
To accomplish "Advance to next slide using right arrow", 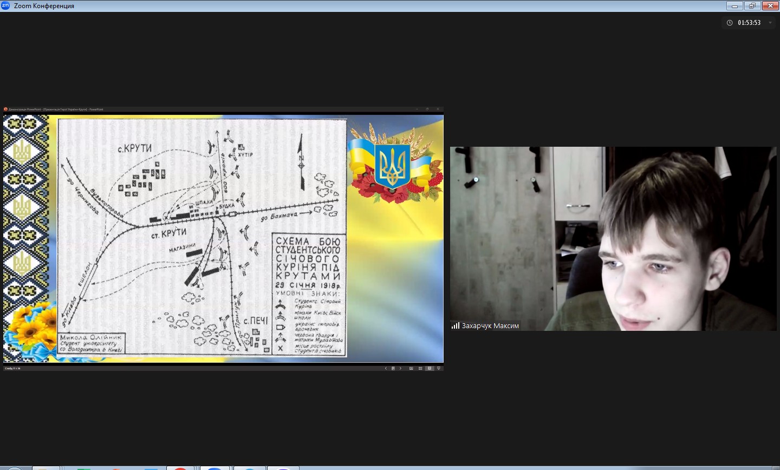I will [400, 368].
